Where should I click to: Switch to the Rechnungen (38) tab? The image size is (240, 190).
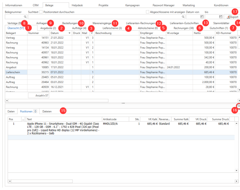pyautogui.click(x=183, y=28)
